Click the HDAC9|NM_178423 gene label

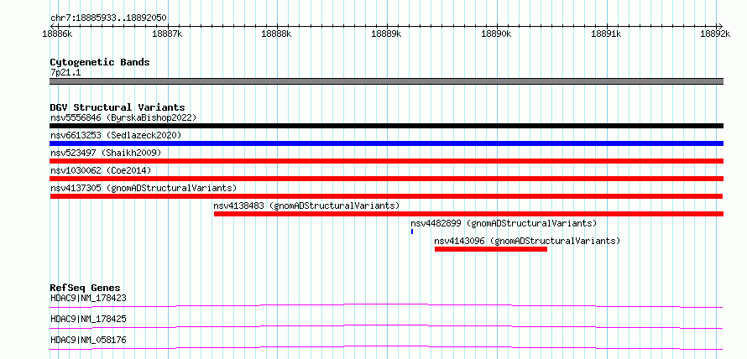88,298
